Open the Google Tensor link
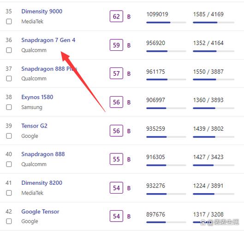 (40, 212)
